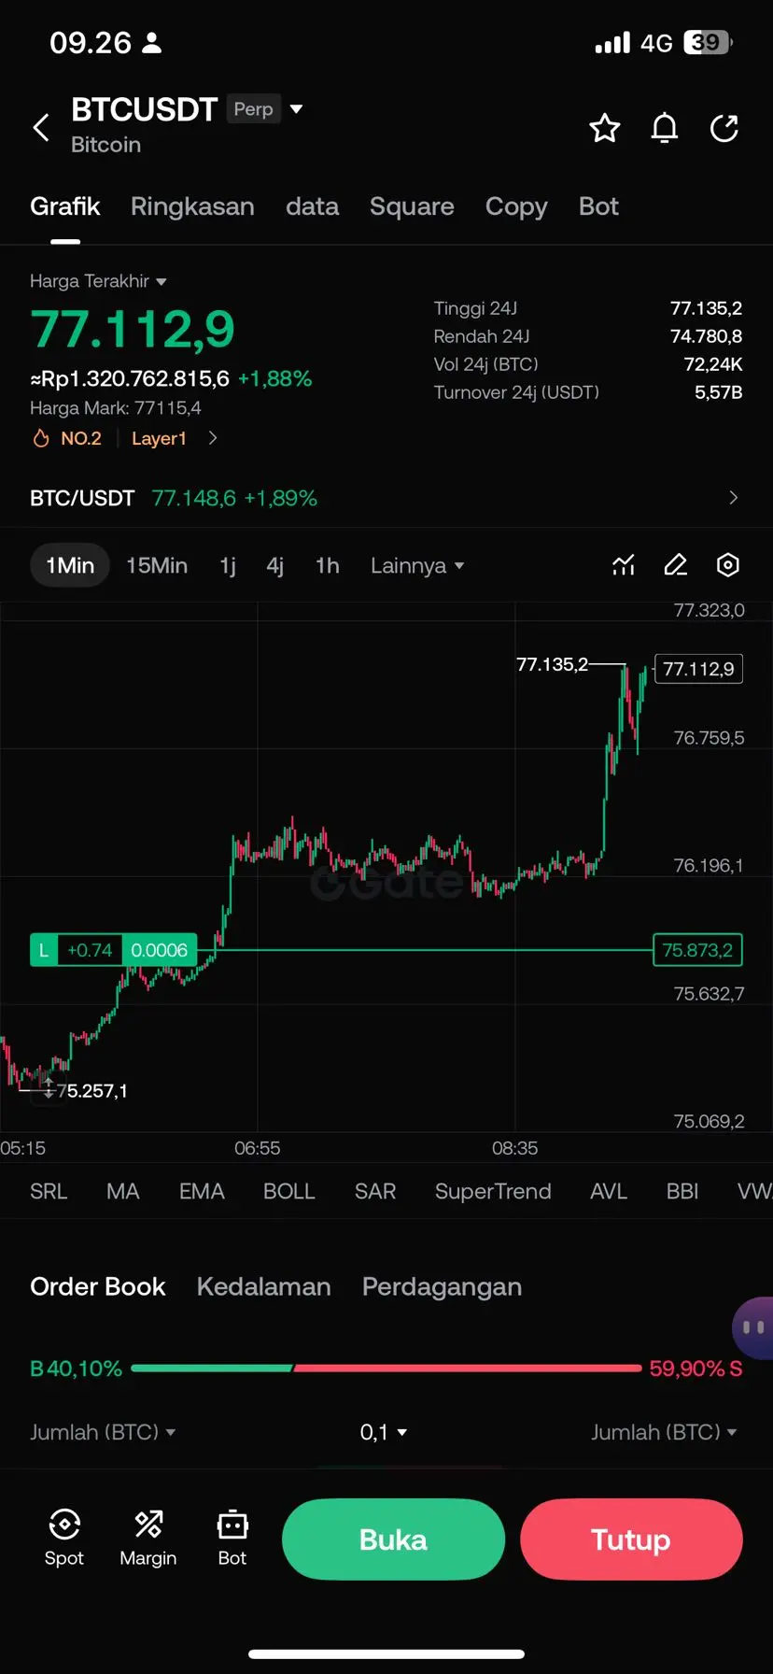773x1674 pixels.
Task: Tap the large 77.112,9 last price
Action: pyautogui.click(x=133, y=330)
